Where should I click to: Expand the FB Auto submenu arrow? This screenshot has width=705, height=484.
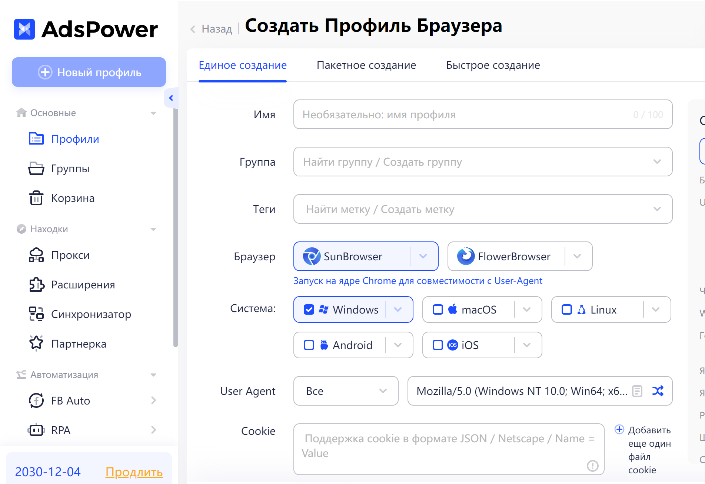pyautogui.click(x=153, y=400)
